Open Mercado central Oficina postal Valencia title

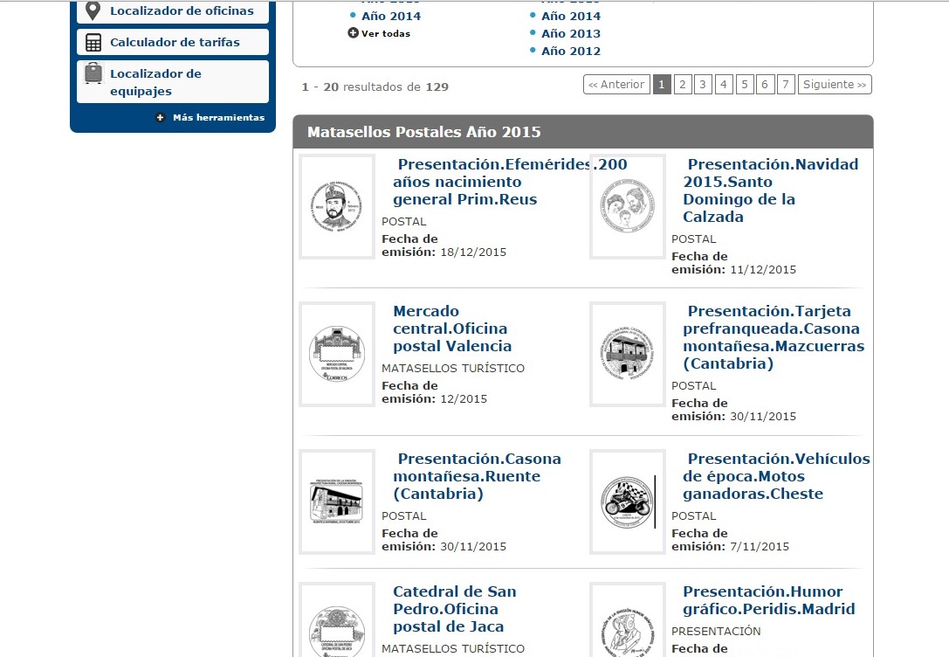click(452, 328)
